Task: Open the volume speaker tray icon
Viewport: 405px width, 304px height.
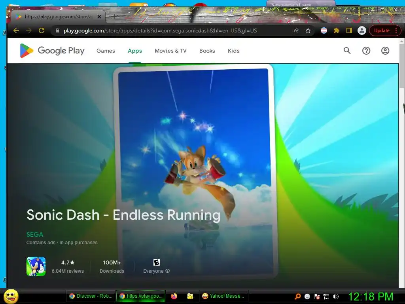Action: coord(336,296)
